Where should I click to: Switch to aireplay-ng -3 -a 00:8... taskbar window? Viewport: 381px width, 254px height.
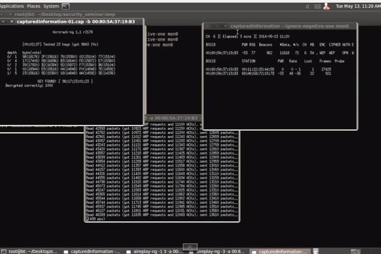[x=217, y=251]
